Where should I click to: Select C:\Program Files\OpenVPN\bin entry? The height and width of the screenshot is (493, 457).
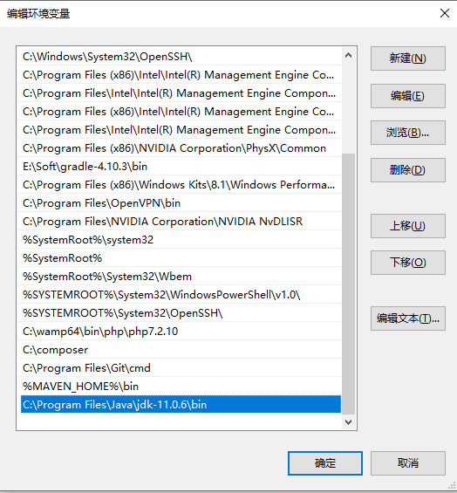(x=179, y=203)
